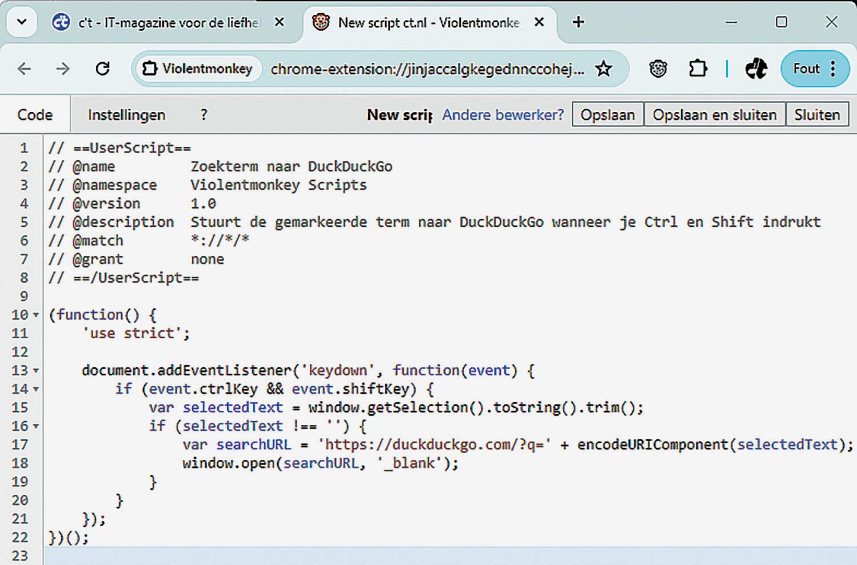Switch to the Code tab
The image size is (857, 565).
(35, 115)
